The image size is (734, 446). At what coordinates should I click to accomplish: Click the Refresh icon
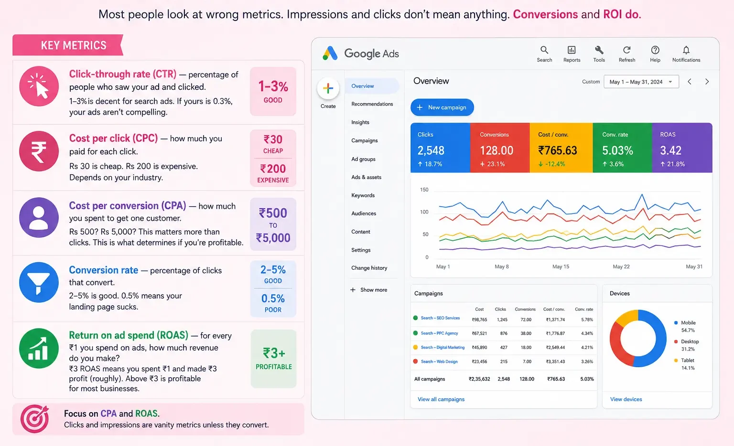click(627, 53)
